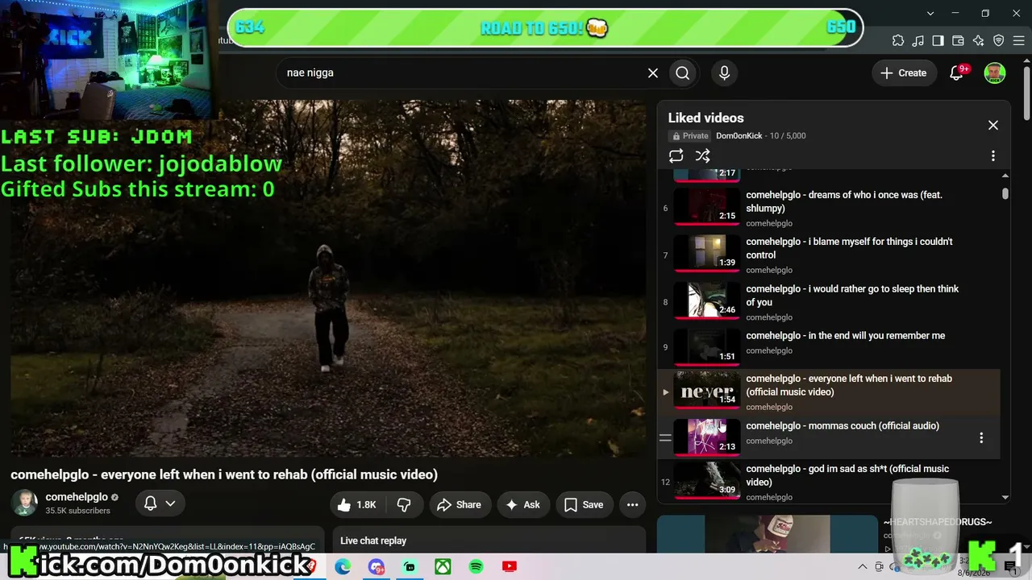Open the account avatar menu
This screenshot has width=1032, height=580.
click(995, 72)
